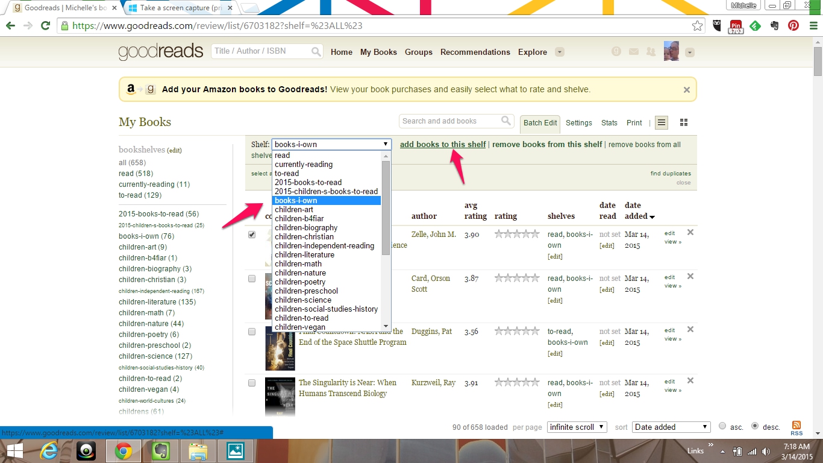Open the Batch Edit tab

(x=540, y=123)
